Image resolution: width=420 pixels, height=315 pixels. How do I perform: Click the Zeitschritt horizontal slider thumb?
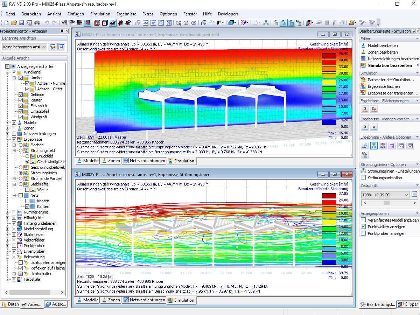click(x=386, y=203)
